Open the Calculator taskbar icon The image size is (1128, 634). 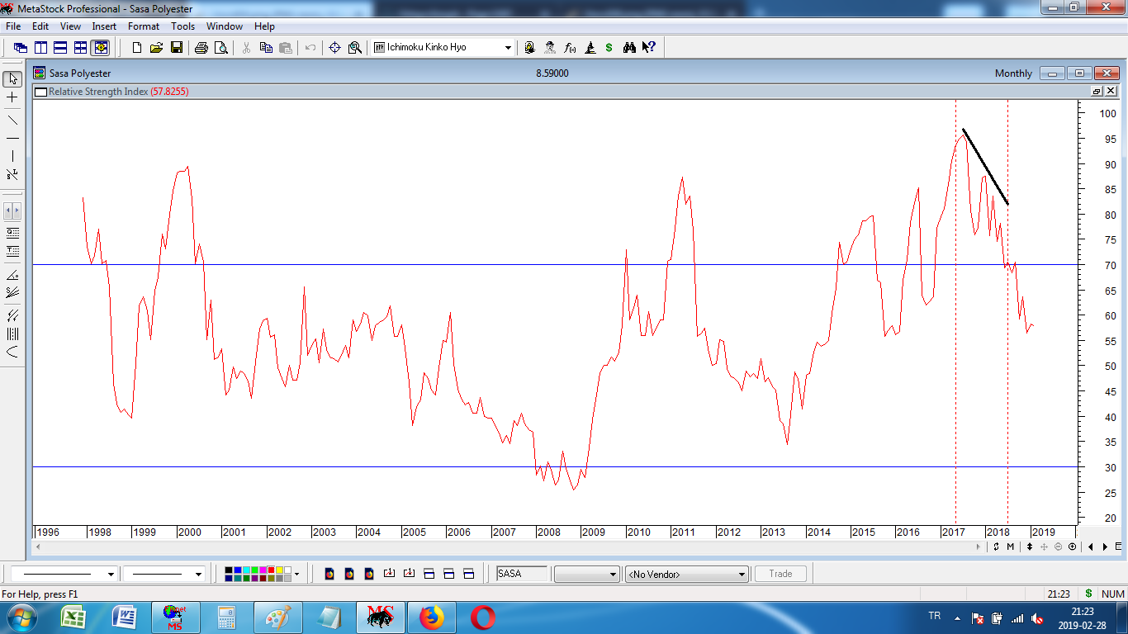click(227, 617)
